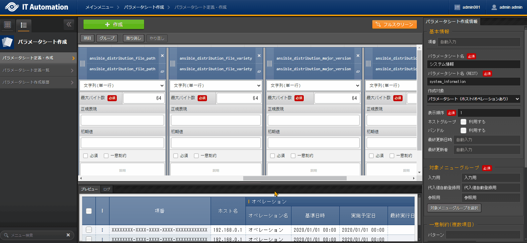The width and height of the screenshot is (527, 243).
Task: Remove the ansible_distribution_file_path column via X icon
Action: 162,56
